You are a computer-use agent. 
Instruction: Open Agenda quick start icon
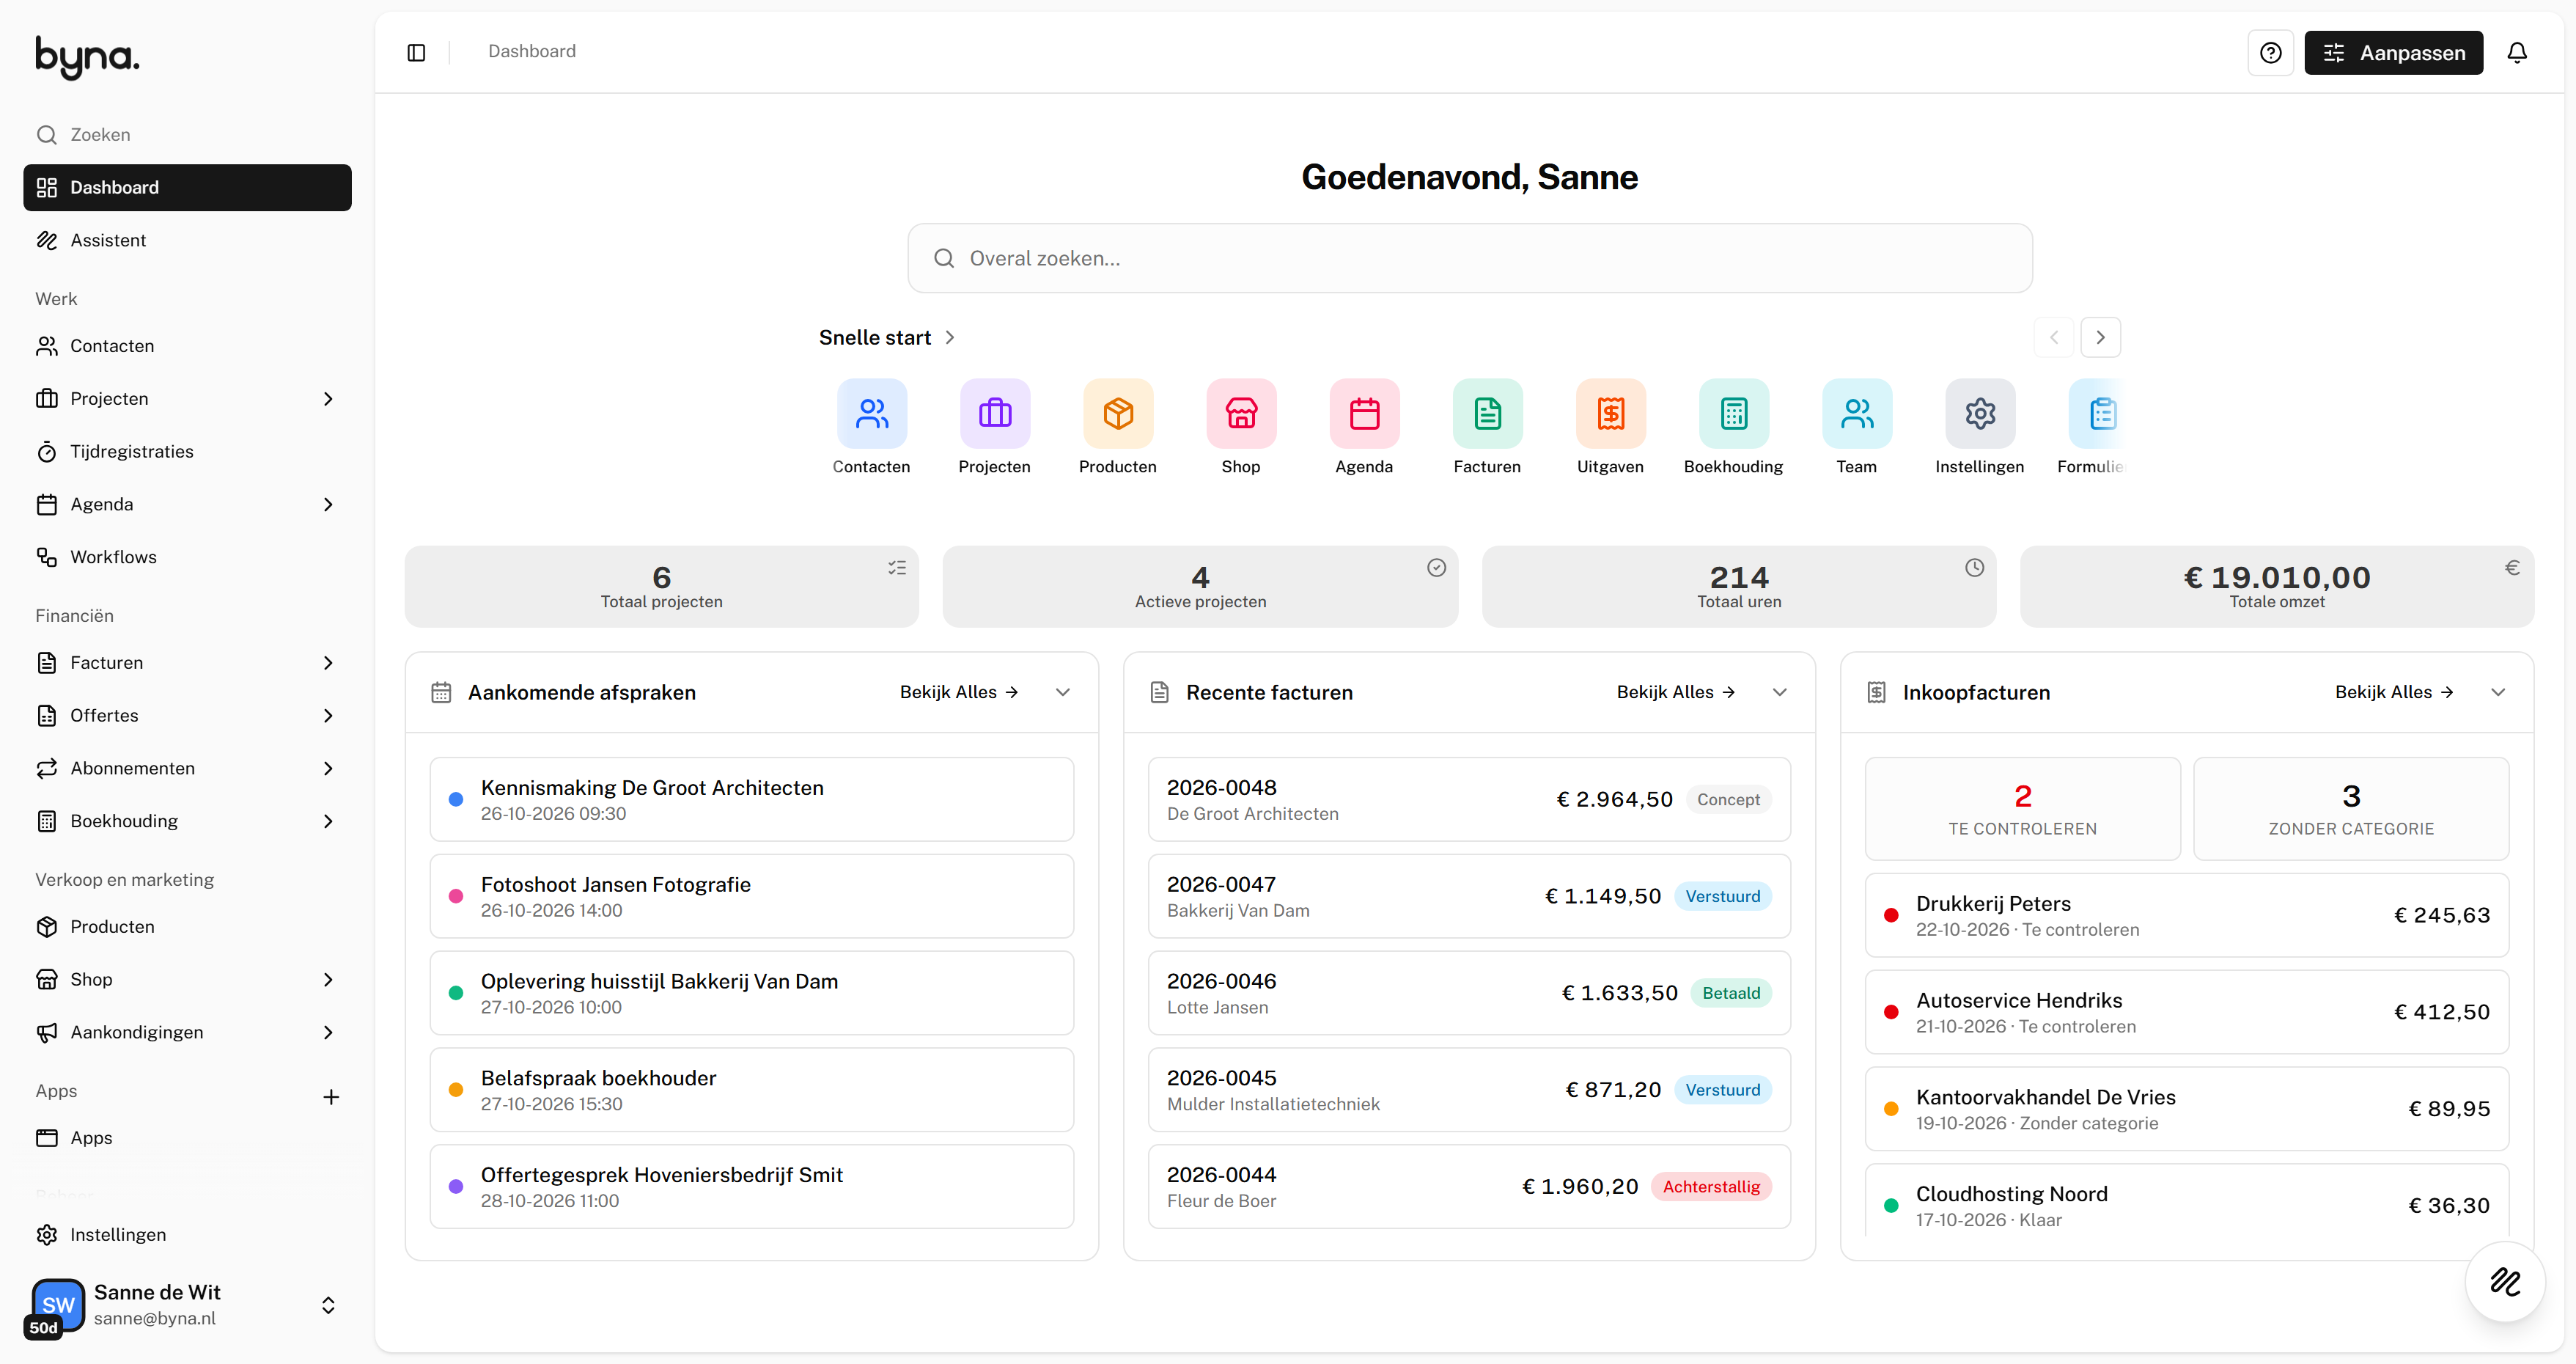point(1364,413)
